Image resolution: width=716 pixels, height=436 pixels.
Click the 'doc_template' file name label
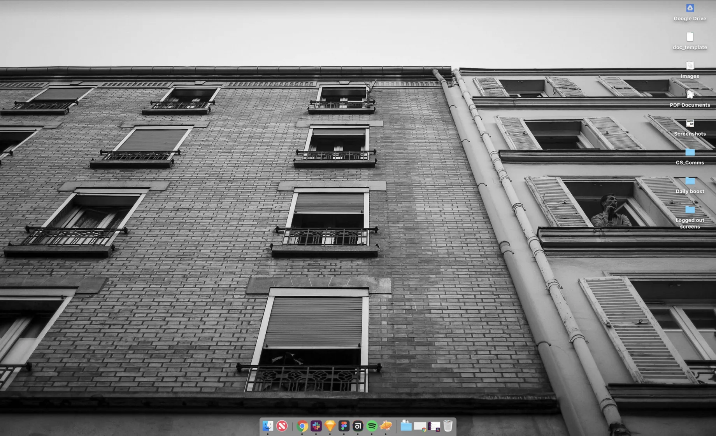pos(690,47)
